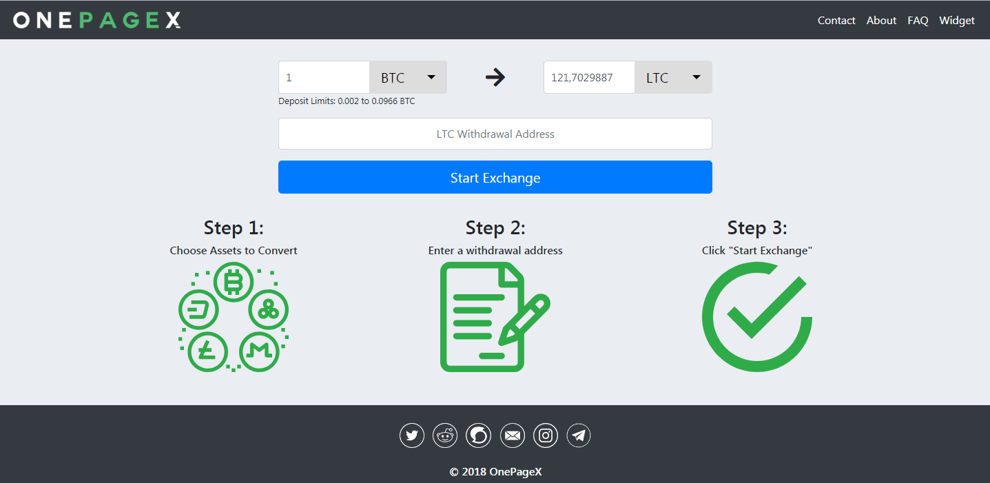Image resolution: width=990 pixels, height=483 pixels.
Task: Click the email envelope icon in footer
Action: coord(512,435)
